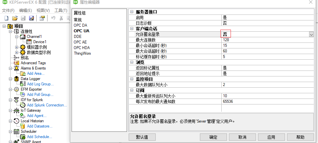Select the Alarms & Events bell icon

16,68
